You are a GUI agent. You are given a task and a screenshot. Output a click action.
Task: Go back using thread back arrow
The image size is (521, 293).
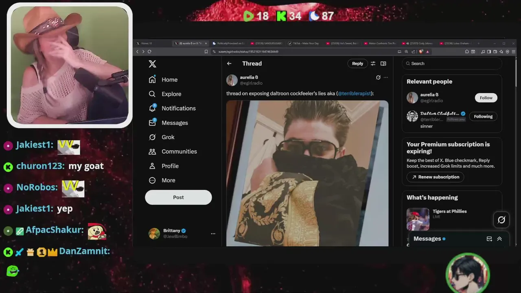click(x=229, y=63)
